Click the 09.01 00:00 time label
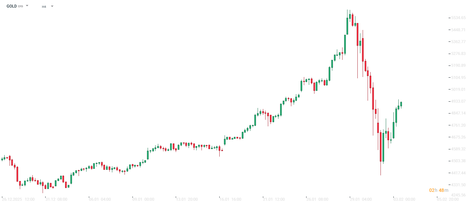The height and width of the screenshot is (205, 471). coord(143,199)
